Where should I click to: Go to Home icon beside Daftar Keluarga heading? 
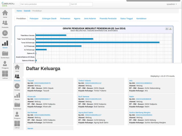pyautogui.click(x=17, y=68)
